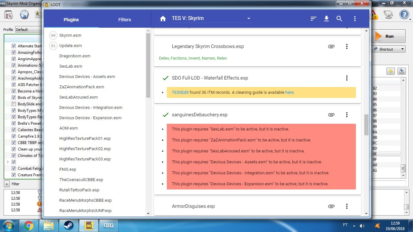Click paperclip icon on ArmorDisguises.esp card

click(x=331, y=206)
